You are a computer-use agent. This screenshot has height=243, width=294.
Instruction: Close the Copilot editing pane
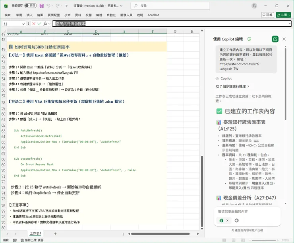[284, 39]
